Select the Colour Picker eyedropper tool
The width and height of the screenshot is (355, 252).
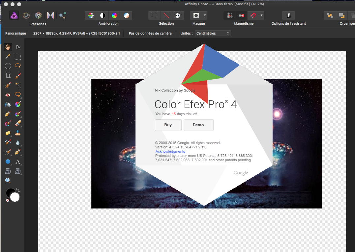coord(8,57)
